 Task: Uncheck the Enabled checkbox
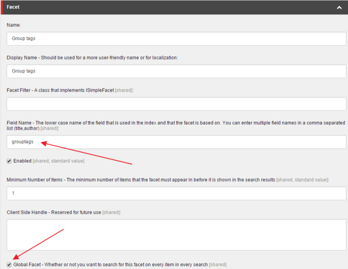point(9,161)
